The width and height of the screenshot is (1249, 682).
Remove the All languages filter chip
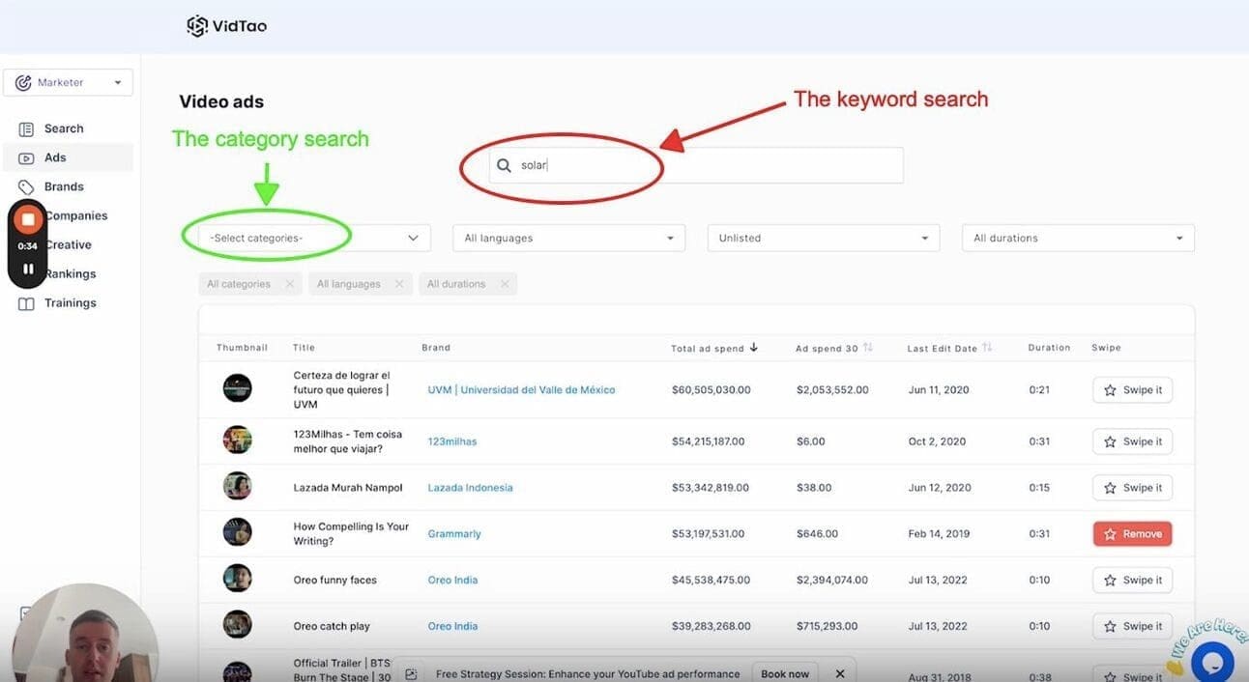point(399,284)
